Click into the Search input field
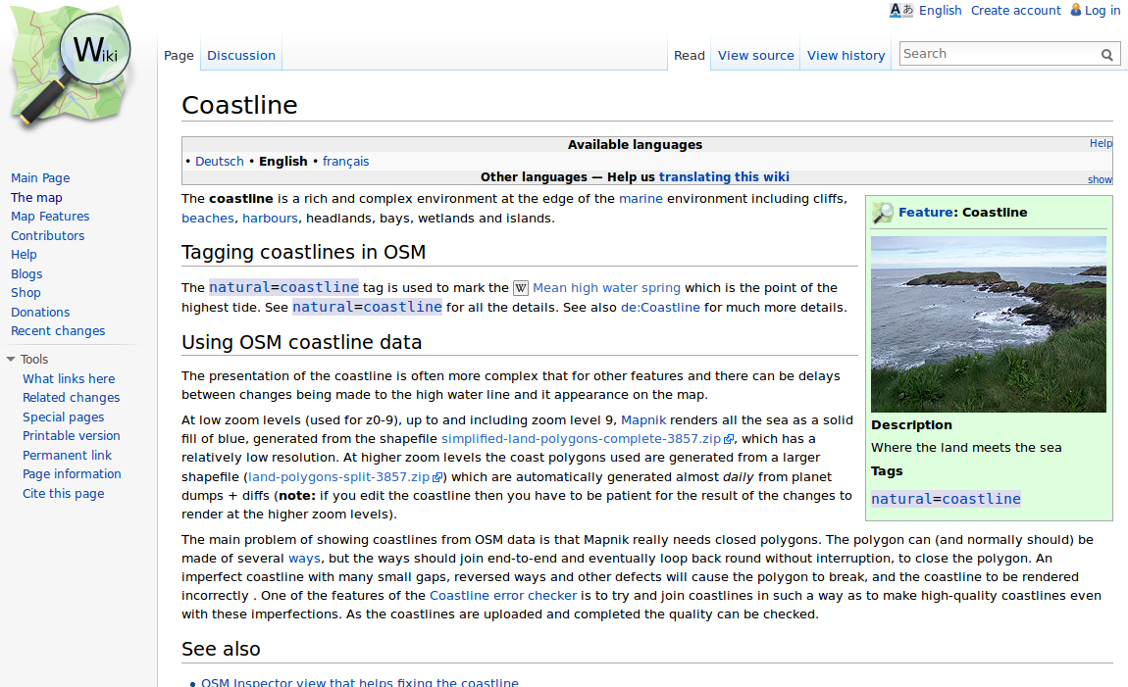1128x687 pixels. pos(996,54)
